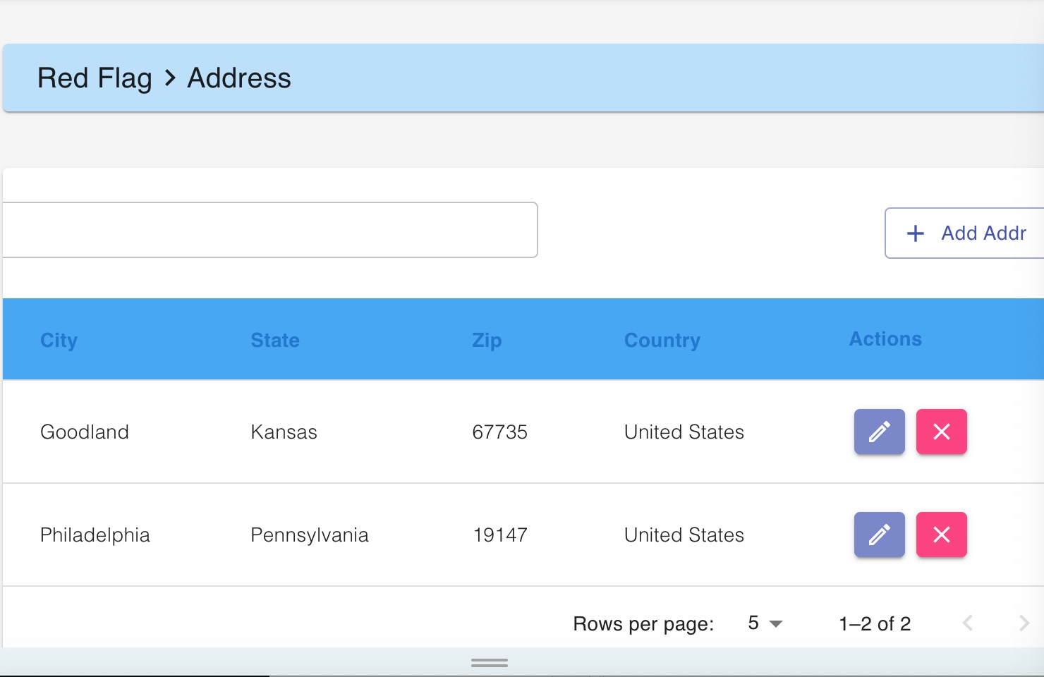Click the Country column header

[x=662, y=340]
